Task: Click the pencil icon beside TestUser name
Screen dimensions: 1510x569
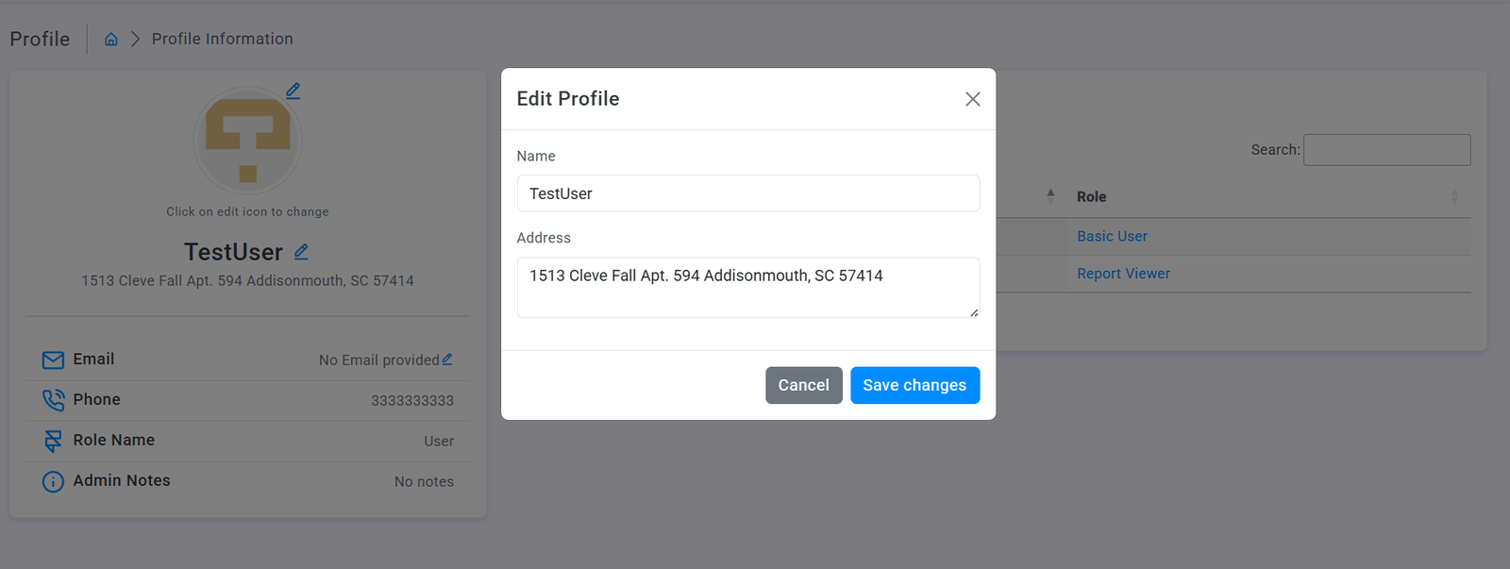Action: coord(301,252)
